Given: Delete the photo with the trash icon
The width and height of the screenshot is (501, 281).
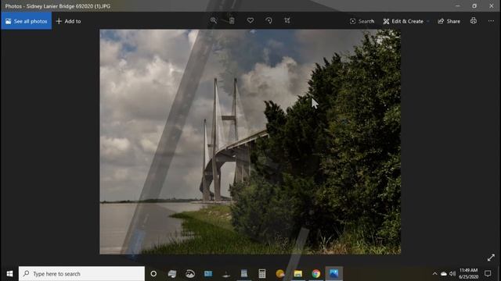Looking at the screenshot, I should pyautogui.click(x=232, y=21).
